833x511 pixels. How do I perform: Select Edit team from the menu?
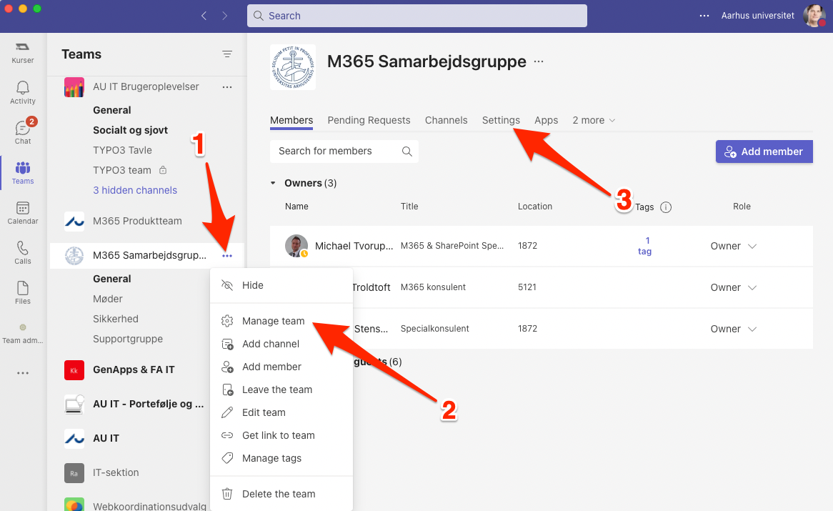[281, 412]
